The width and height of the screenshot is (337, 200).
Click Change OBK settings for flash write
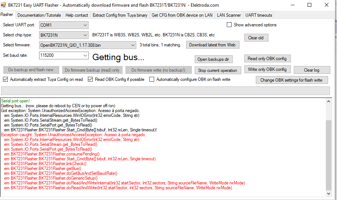pos(292,80)
